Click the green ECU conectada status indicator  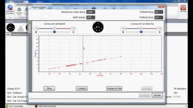pyautogui.click(x=7, y=106)
